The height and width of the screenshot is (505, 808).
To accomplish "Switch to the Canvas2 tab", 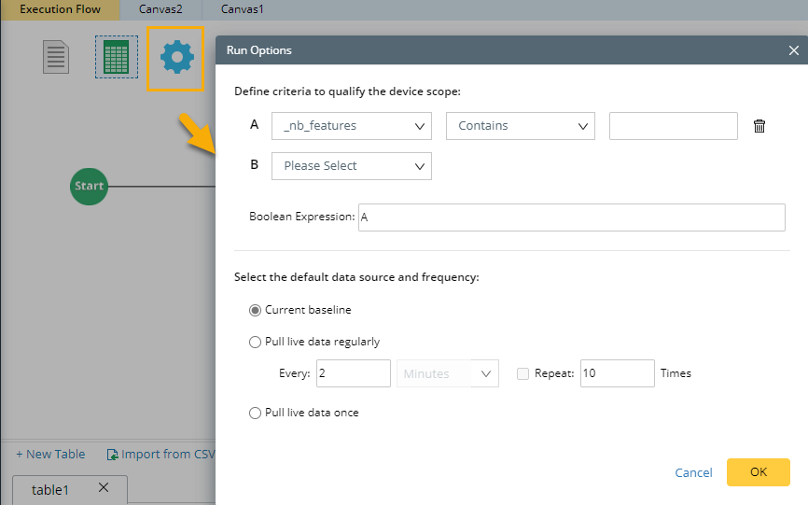I will click(160, 9).
